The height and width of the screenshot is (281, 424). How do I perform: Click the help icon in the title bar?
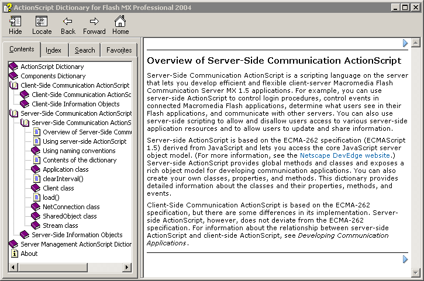point(8,8)
